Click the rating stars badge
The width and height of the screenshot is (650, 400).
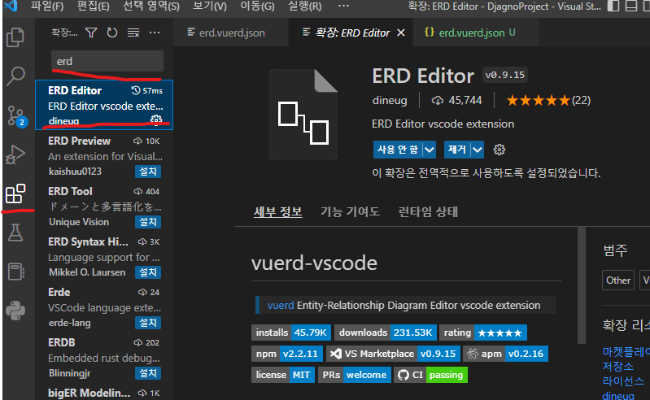483,333
